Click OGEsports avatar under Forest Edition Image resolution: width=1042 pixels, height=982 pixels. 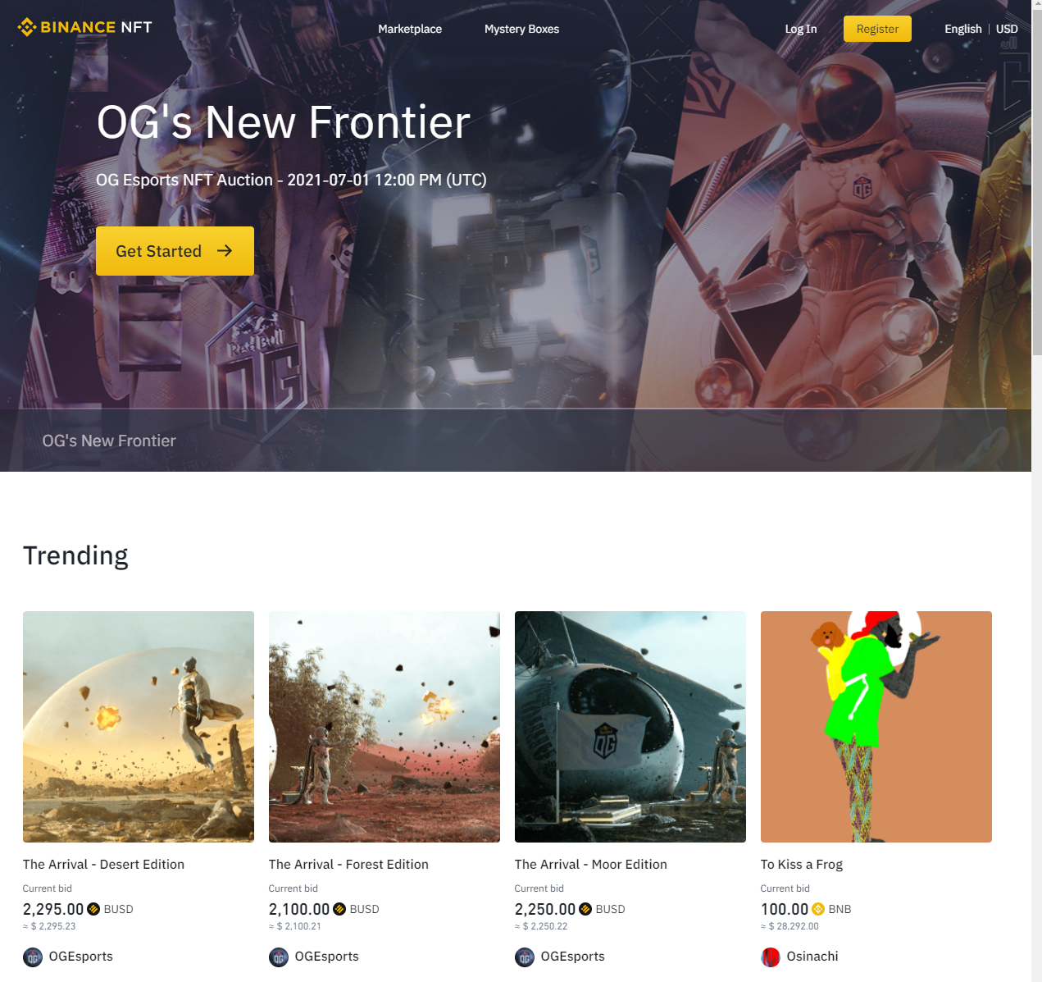tap(279, 957)
